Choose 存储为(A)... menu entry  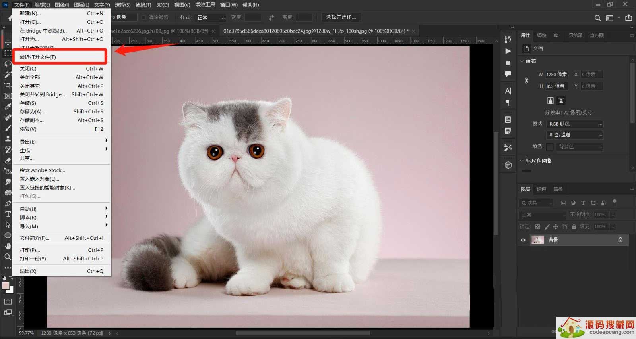click(62, 111)
